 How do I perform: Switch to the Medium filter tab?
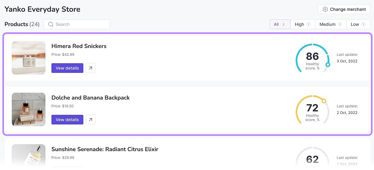pyautogui.click(x=331, y=24)
